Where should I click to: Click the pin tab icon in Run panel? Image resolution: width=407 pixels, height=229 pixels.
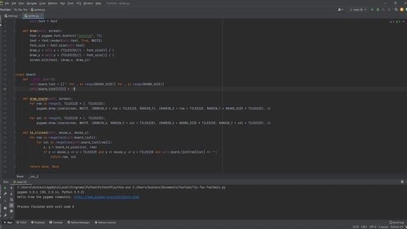[x=5, y=215]
